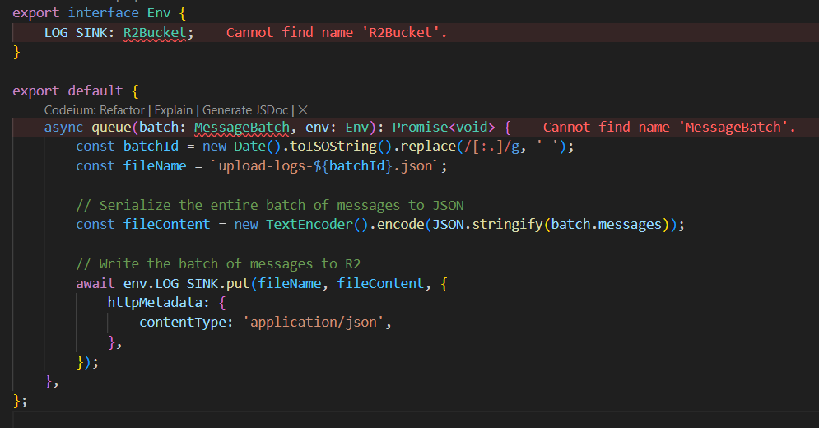The width and height of the screenshot is (819, 428).
Task: Click the Codeium Refactor code lens link
Action: 94,110
